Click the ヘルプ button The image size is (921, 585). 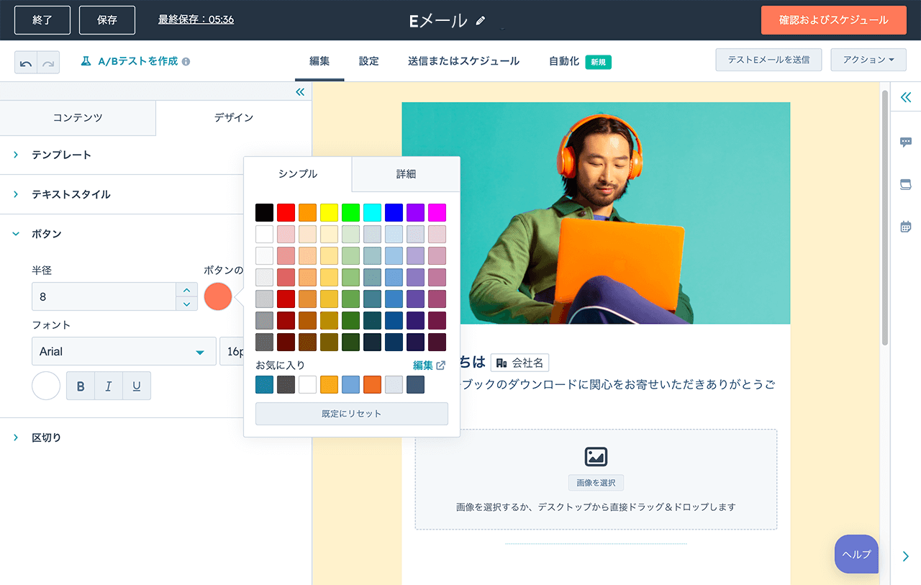(856, 554)
